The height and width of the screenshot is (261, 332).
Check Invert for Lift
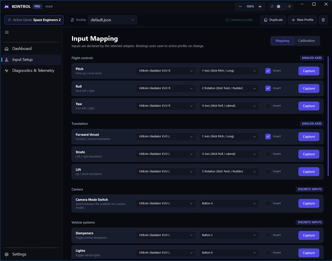click(268, 171)
